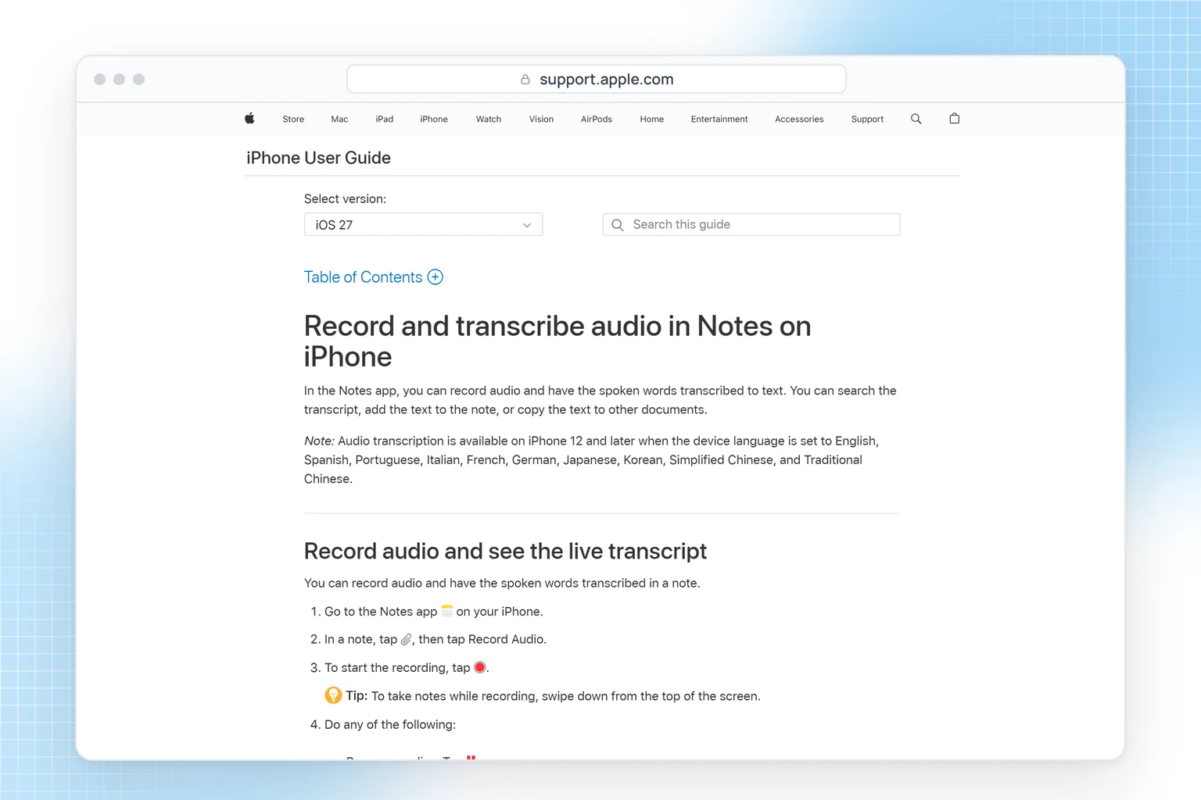The image size is (1201, 800).
Task: Click the magnifier icon inside the guide search field
Action: coord(618,225)
